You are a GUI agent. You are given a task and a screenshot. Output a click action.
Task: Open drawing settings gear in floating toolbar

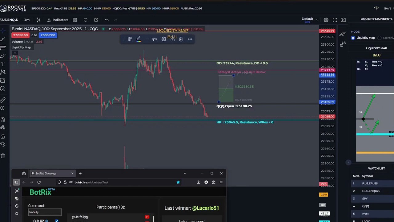pyautogui.click(x=164, y=39)
